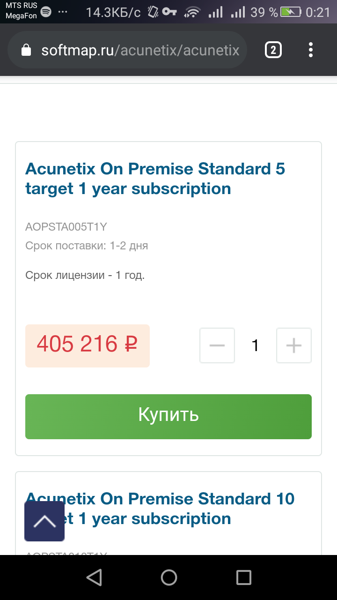Tap the VPN key status icon
This screenshot has height=600, width=337.
(169, 12)
